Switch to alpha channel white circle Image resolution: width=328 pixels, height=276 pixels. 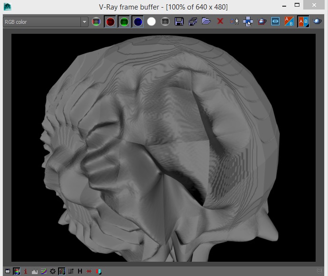pyautogui.click(x=151, y=21)
